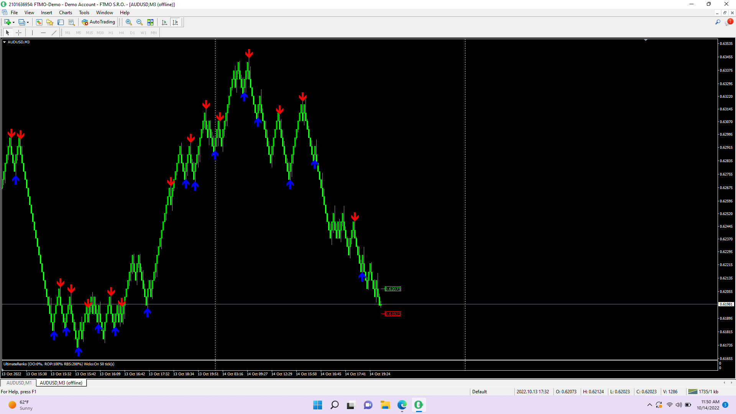Open the Navigator favorites folder icon
This screenshot has height=414, width=736.
(x=50, y=22)
